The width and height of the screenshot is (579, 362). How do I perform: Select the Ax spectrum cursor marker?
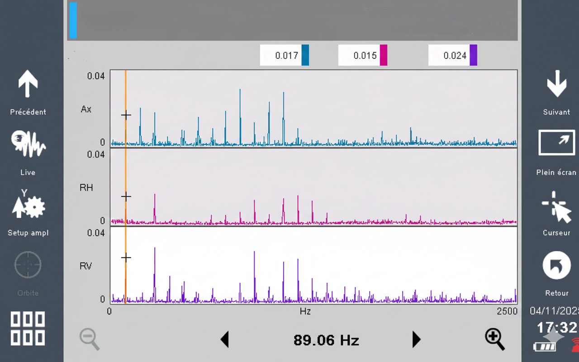coord(126,115)
